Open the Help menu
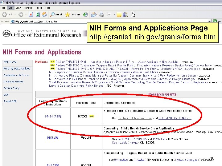Image resolution: width=222 pixels, height=166 pixels. (48, 8)
